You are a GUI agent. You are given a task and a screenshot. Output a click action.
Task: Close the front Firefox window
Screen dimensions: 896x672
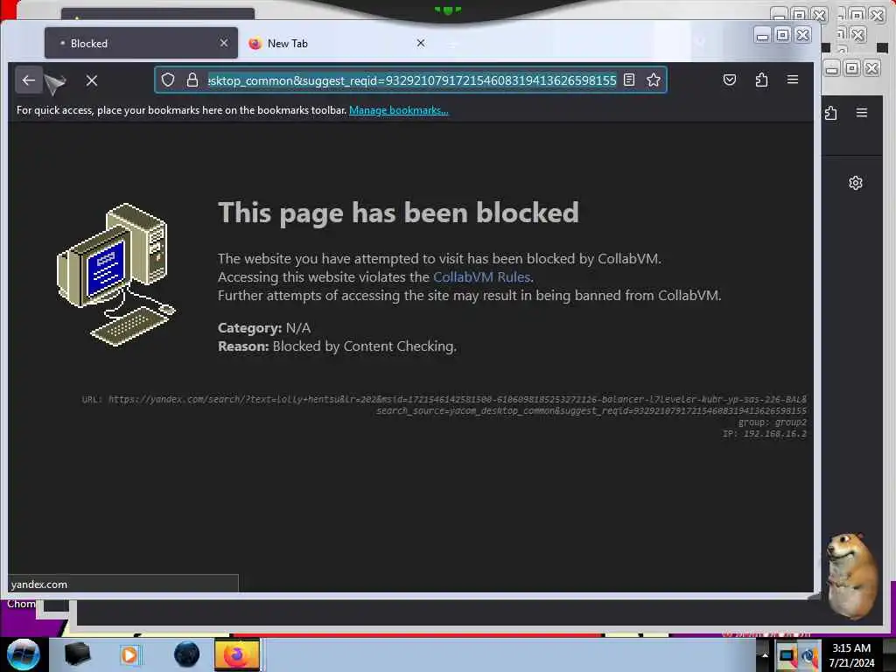(803, 35)
